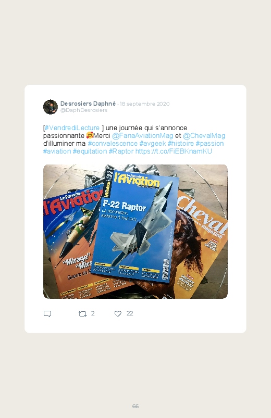The image size is (271, 418).
Task: Open the #VendrediLecture hashtag
Action: pos(72,128)
